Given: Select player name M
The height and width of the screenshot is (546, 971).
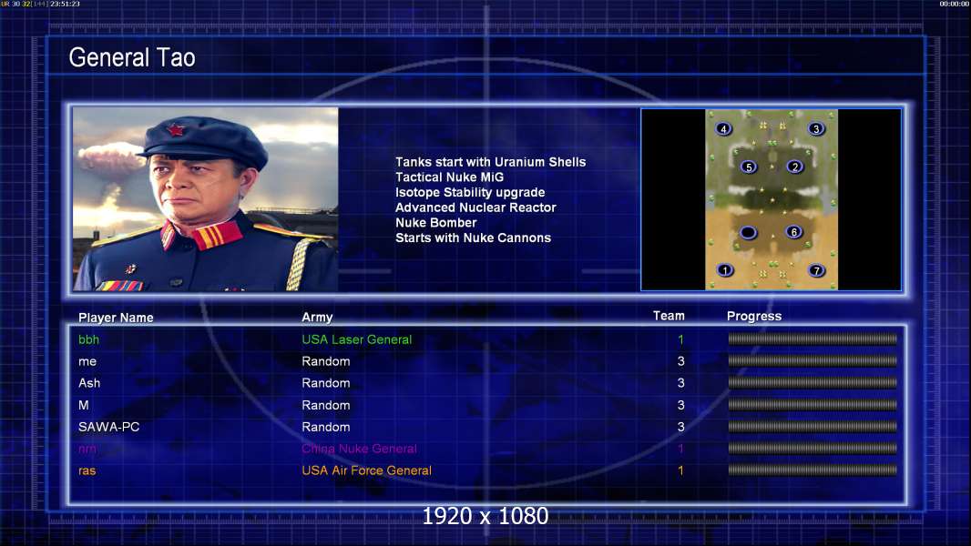Looking at the screenshot, I should [x=84, y=405].
